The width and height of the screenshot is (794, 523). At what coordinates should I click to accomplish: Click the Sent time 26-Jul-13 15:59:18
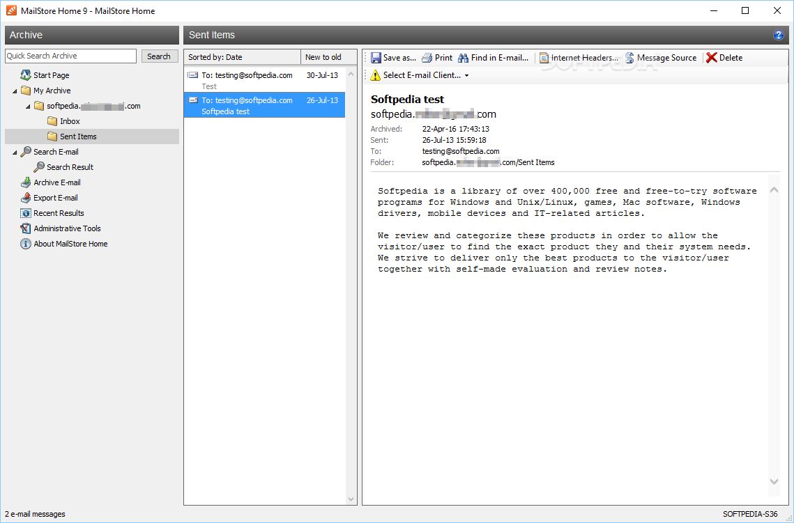[x=454, y=140]
